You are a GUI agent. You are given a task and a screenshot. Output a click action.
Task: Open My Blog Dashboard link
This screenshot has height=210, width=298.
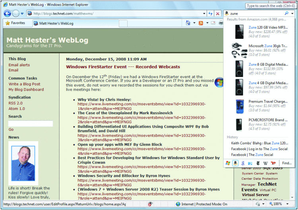[26, 90]
